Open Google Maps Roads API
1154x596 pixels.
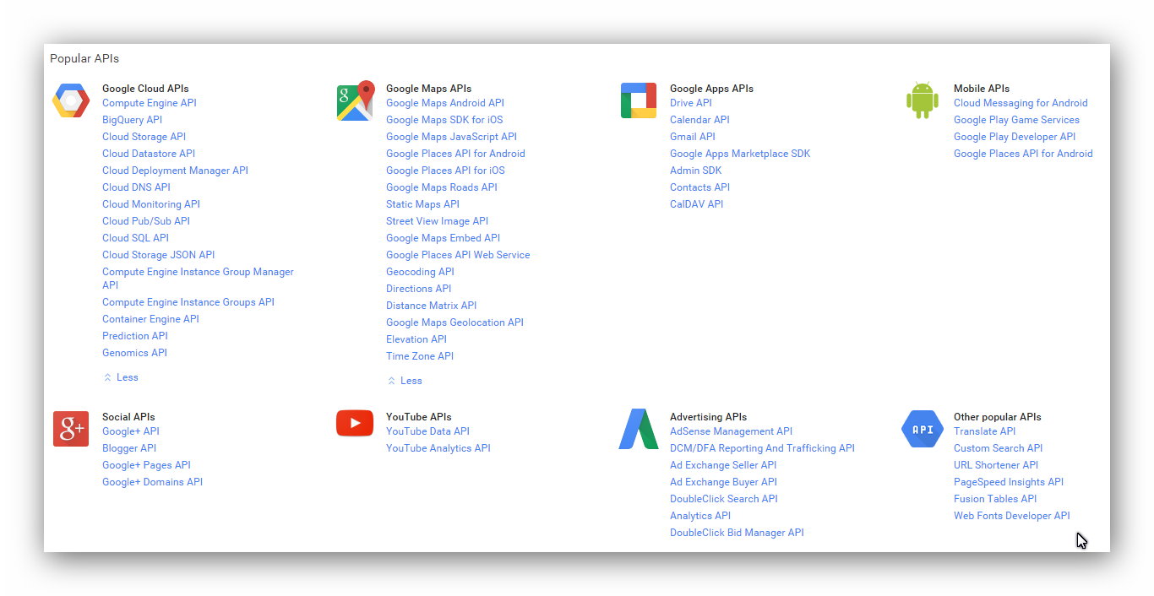point(442,187)
